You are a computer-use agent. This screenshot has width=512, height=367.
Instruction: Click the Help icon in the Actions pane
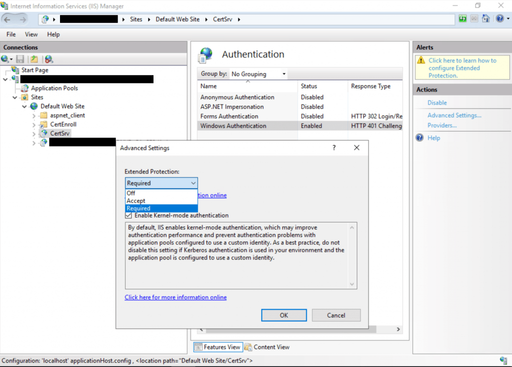click(419, 138)
